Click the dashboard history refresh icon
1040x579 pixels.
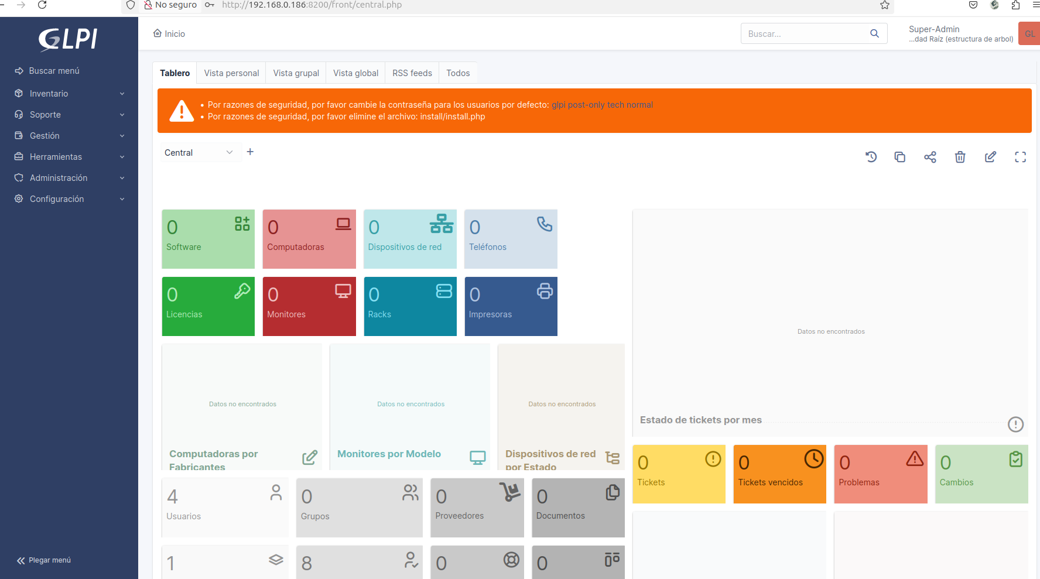pyautogui.click(x=871, y=157)
